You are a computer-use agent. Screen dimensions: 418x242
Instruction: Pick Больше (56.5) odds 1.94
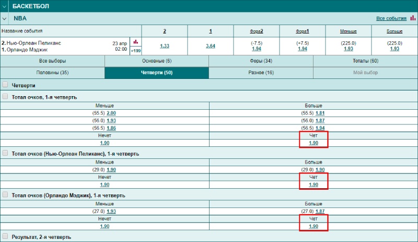point(320,128)
